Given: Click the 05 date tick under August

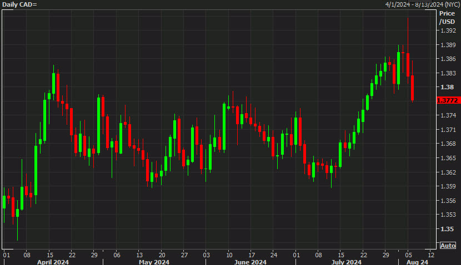Looking at the screenshot, I should [x=408, y=254].
